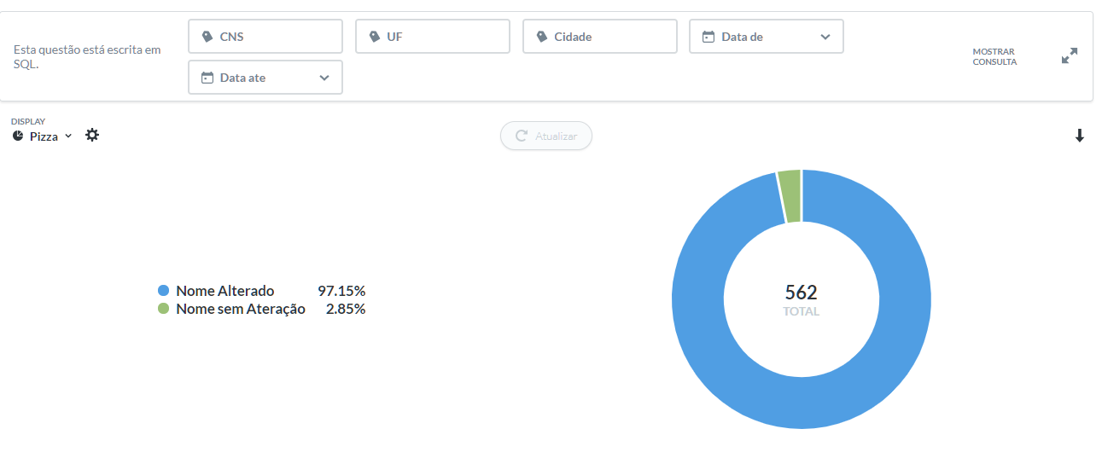Click the tag icon in UF filter
The width and height of the screenshot is (1102, 458).
[374, 37]
